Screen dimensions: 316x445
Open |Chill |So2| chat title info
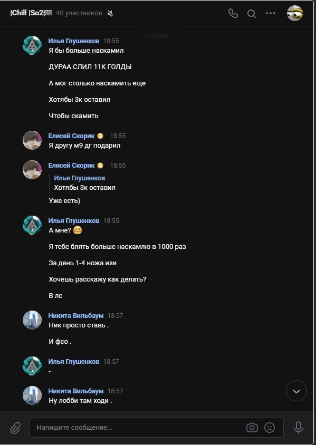point(31,13)
